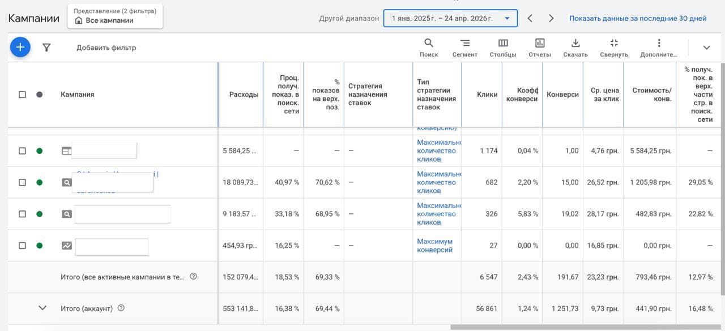The height and width of the screenshot is (331, 725).
Task: Click the 56 861 account clicks total
Action: (487, 308)
